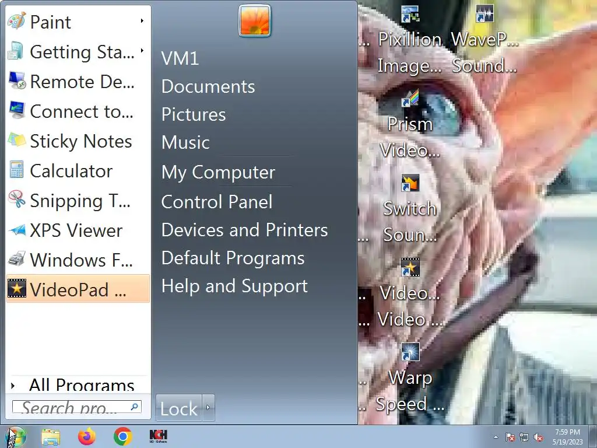Open the VM1 user folder
Image resolution: width=597 pixels, height=448 pixels.
[x=180, y=58]
